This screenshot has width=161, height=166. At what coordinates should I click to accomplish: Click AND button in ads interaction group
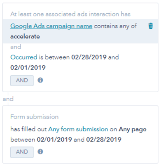click(x=22, y=81)
